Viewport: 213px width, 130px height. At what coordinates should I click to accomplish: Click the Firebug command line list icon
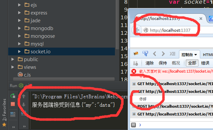(173, 54)
